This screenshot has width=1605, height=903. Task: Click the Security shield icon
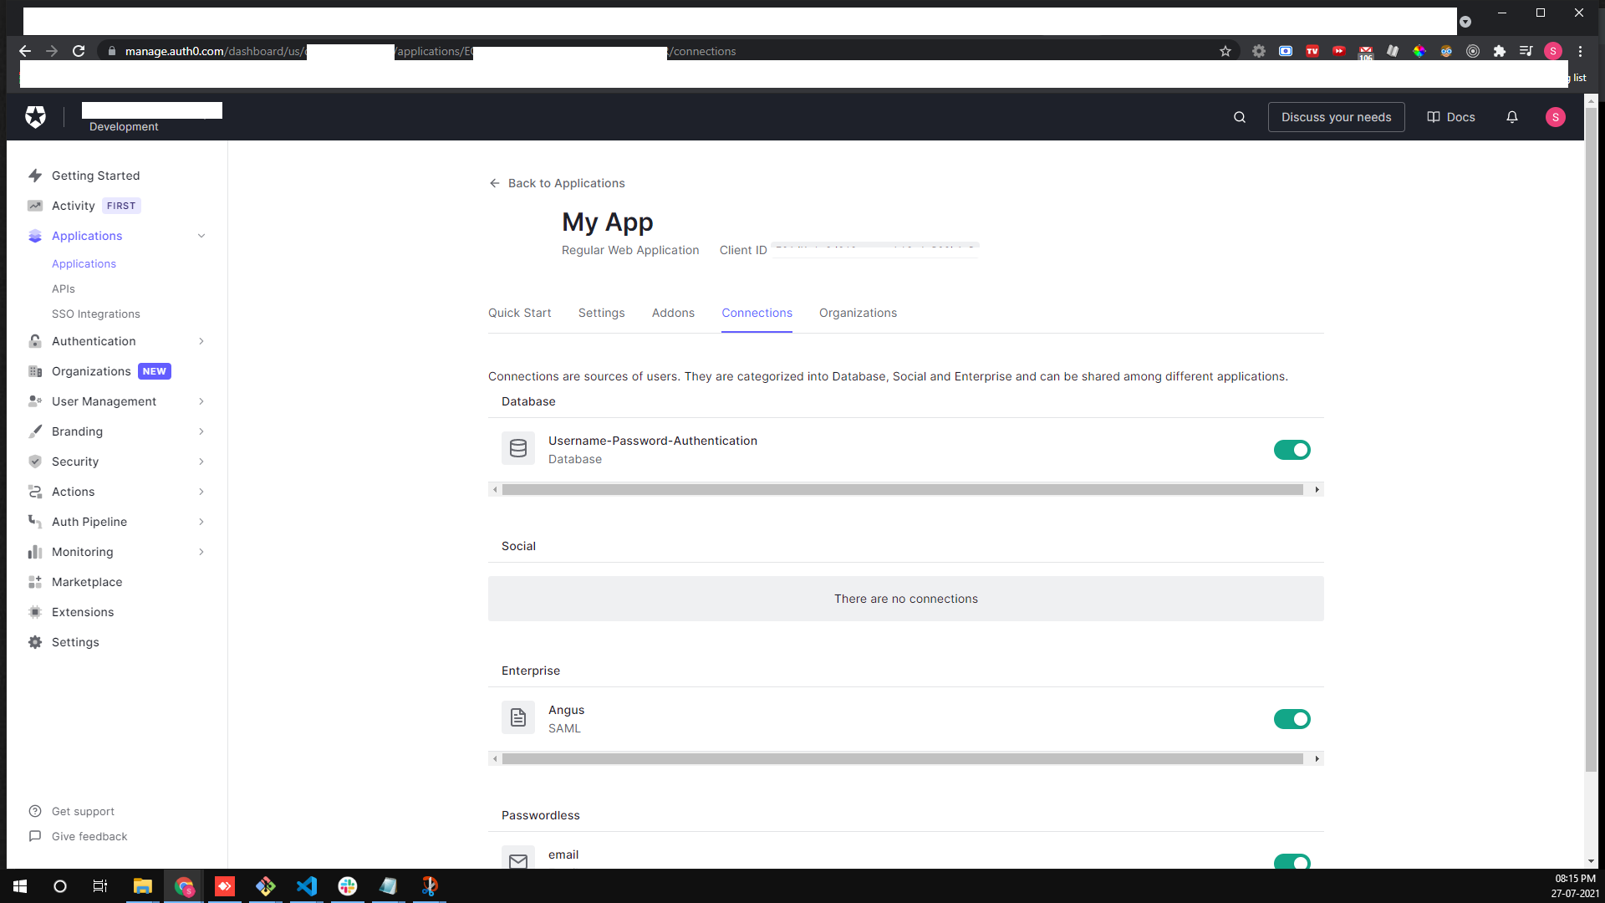[x=35, y=462]
